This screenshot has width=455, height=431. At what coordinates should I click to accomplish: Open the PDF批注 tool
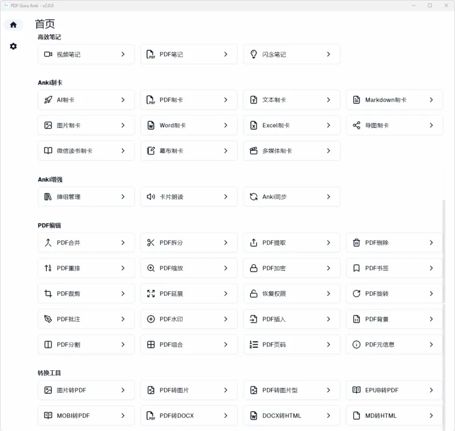click(x=86, y=319)
